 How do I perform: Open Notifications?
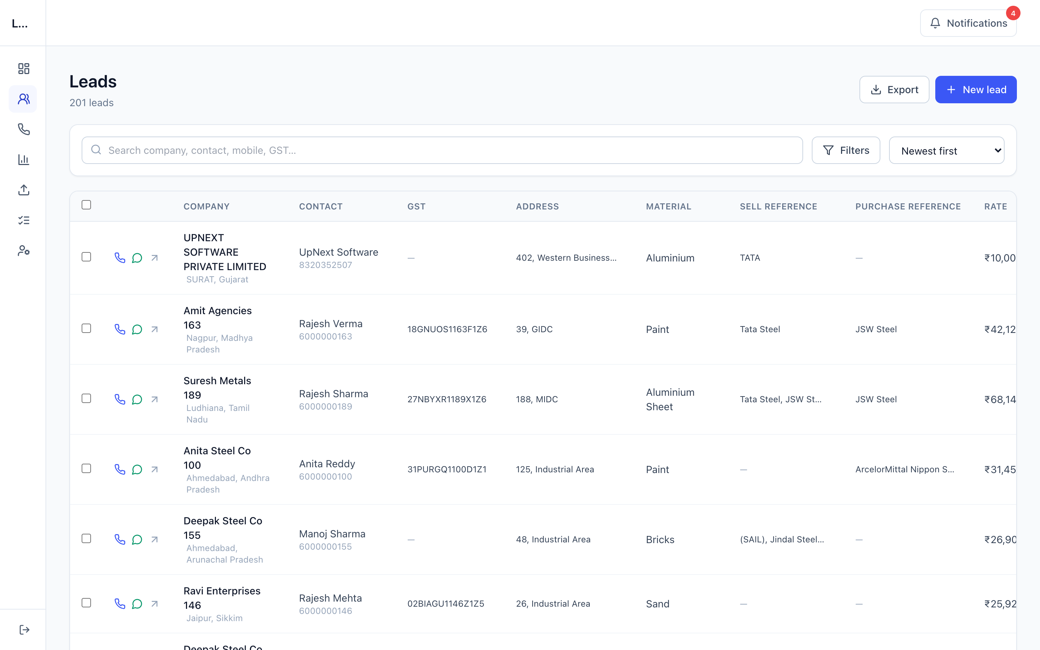pyautogui.click(x=968, y=23)
